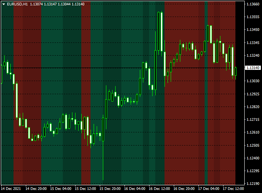Click the 15 Dec 12:00 time label
Viewport: 262px width, 193px height.
86,189
